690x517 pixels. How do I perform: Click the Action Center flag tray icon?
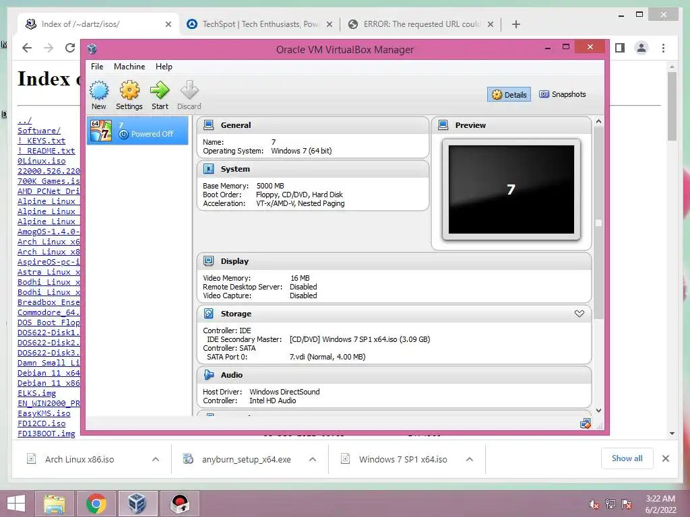[627, 504]
